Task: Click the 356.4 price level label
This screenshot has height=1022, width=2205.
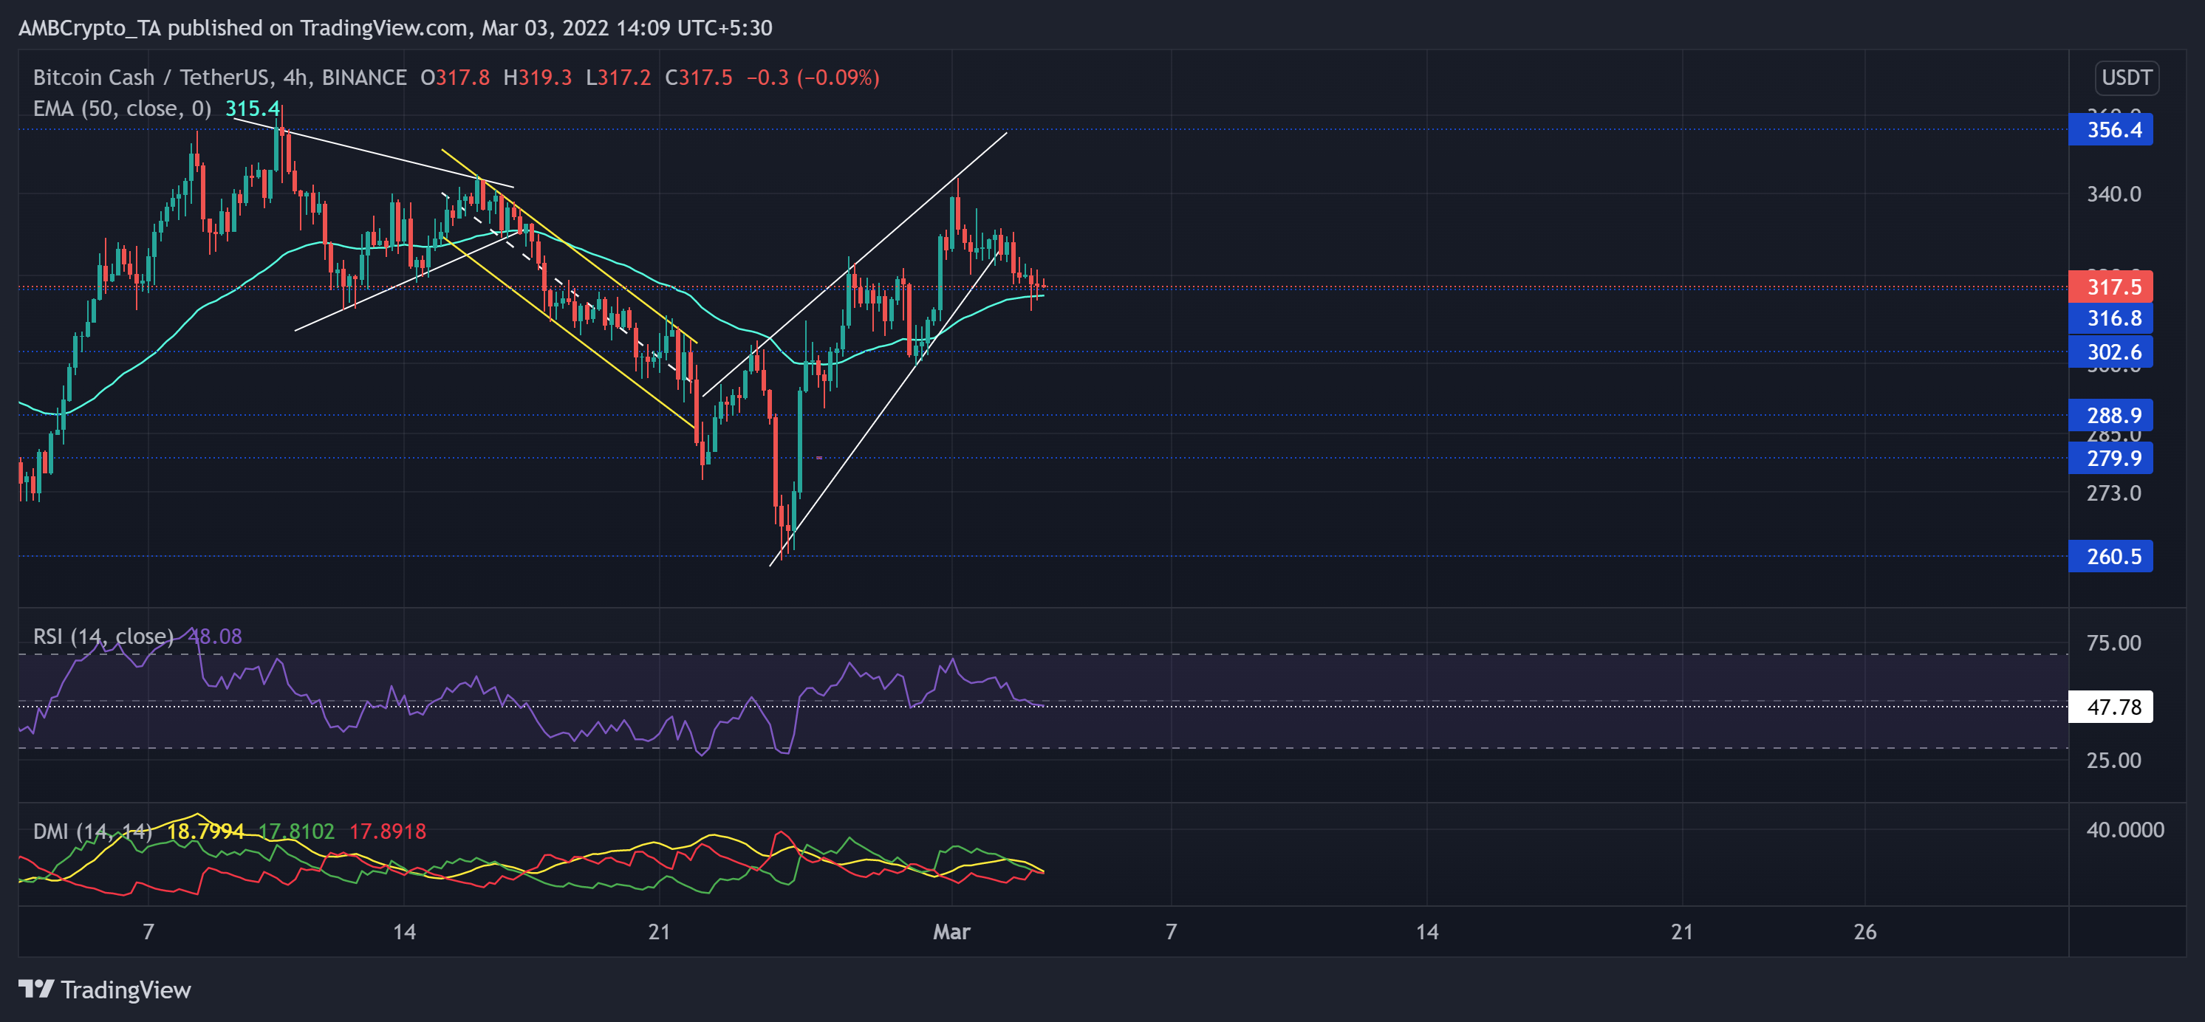Action: pos(2110,129)
